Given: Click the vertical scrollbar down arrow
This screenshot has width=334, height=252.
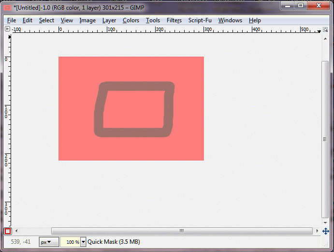Looking at the screenshot, I should coord(325,223).
